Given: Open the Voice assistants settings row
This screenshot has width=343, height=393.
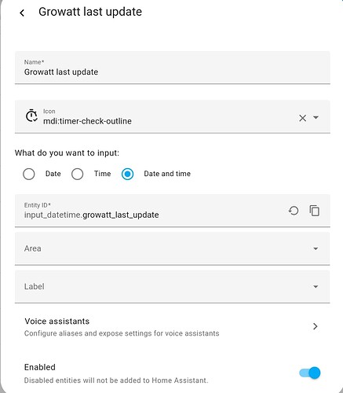Looking at the screenshot, I should pos(173,327).
